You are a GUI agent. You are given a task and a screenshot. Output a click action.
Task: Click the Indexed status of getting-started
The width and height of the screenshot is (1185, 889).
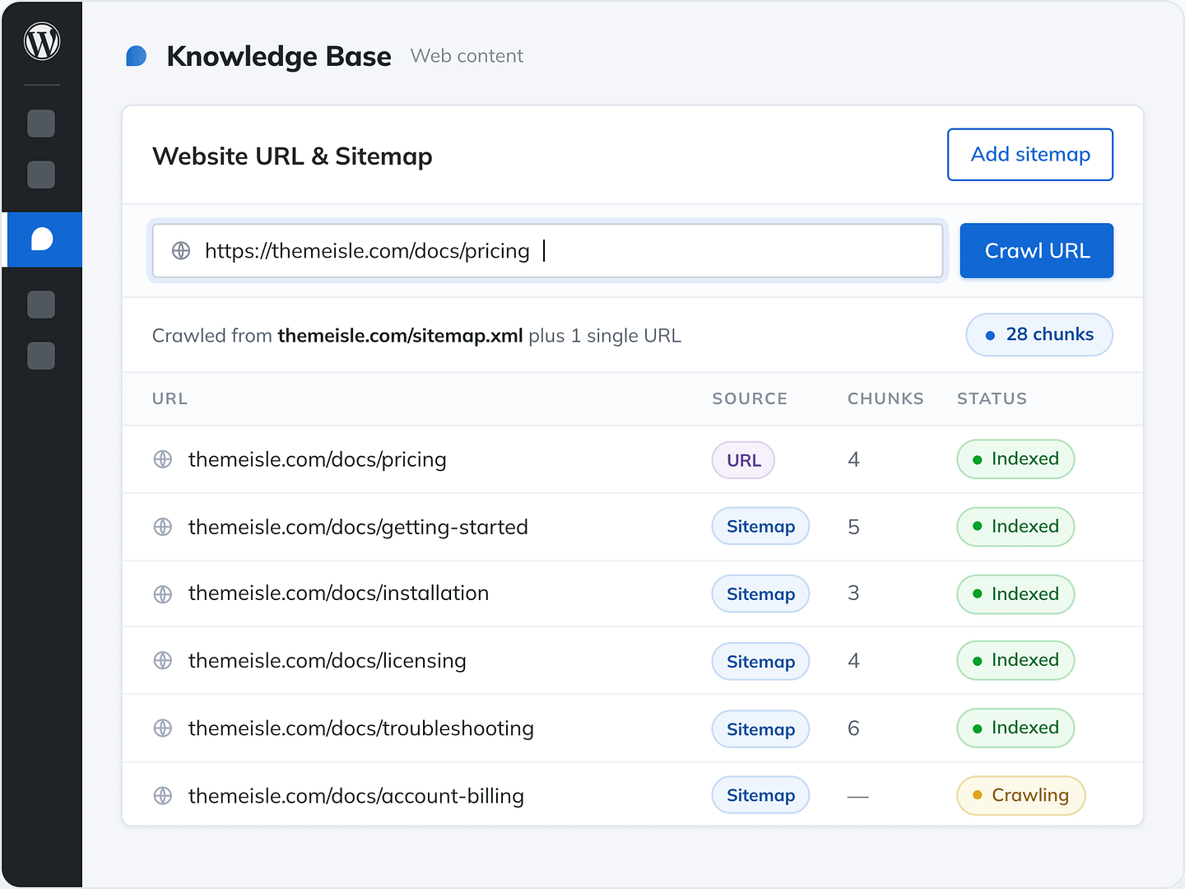(x=1015, y=527)
